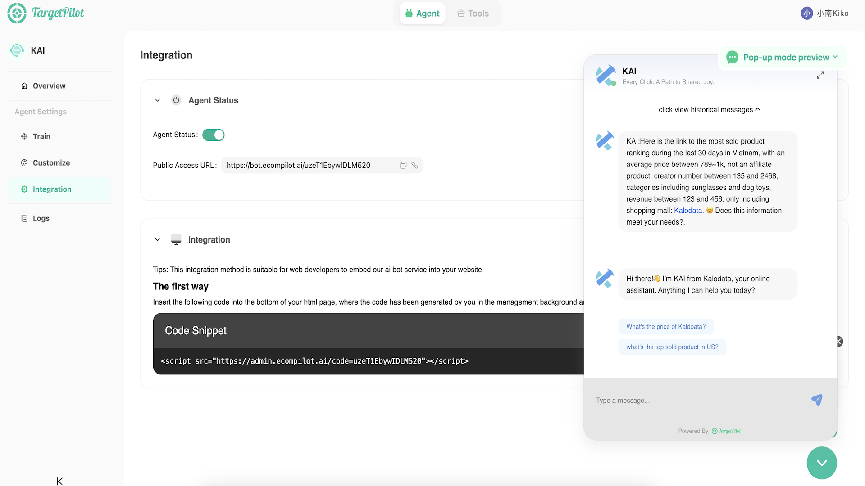Click the TargetPilot logo
865x486 pixels.
pos(46,13)
